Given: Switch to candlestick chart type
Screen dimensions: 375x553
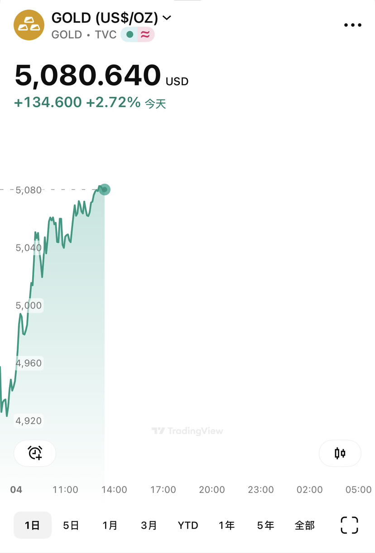Looking at the screenshot, I should click(340, 453).
